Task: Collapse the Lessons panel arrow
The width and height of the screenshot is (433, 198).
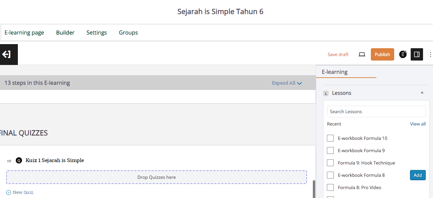Action: click(422, 93)
